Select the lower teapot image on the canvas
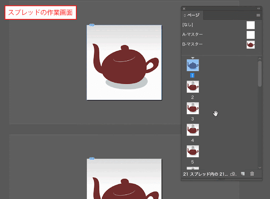The image size is (270, 199). click(x=124, y=179)
